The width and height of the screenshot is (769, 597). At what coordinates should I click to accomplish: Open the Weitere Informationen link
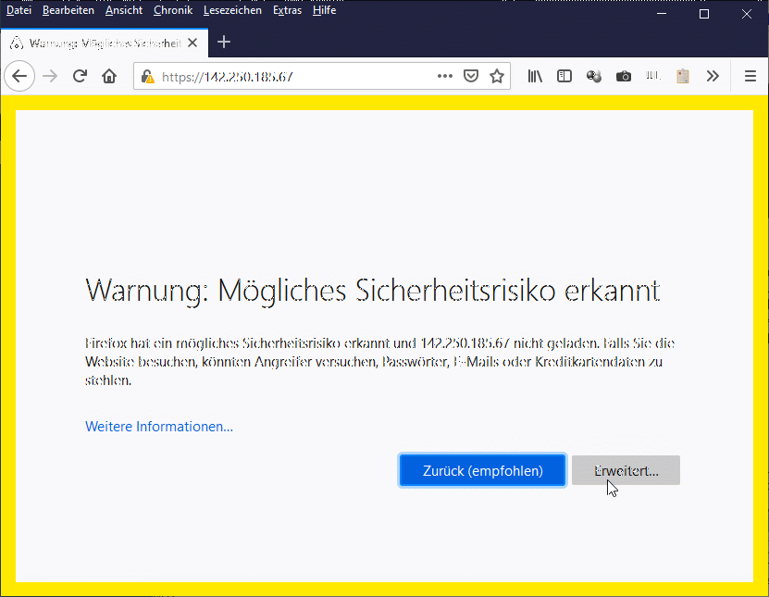pos(159,427)
